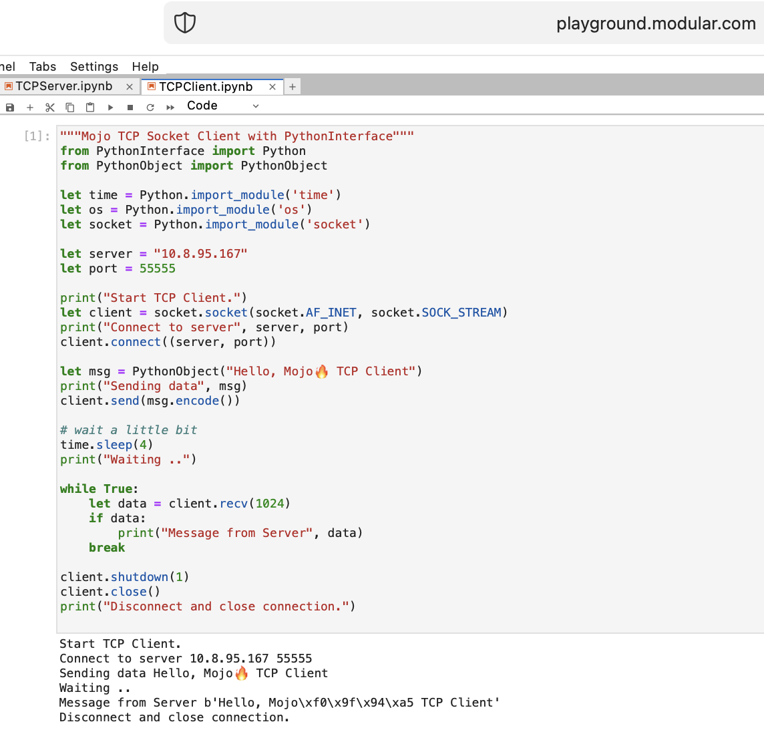Image resolution: width=764 pixels, height=732 pixels.
Task: Open the Settings menu
Action: (x=94, y=66)
